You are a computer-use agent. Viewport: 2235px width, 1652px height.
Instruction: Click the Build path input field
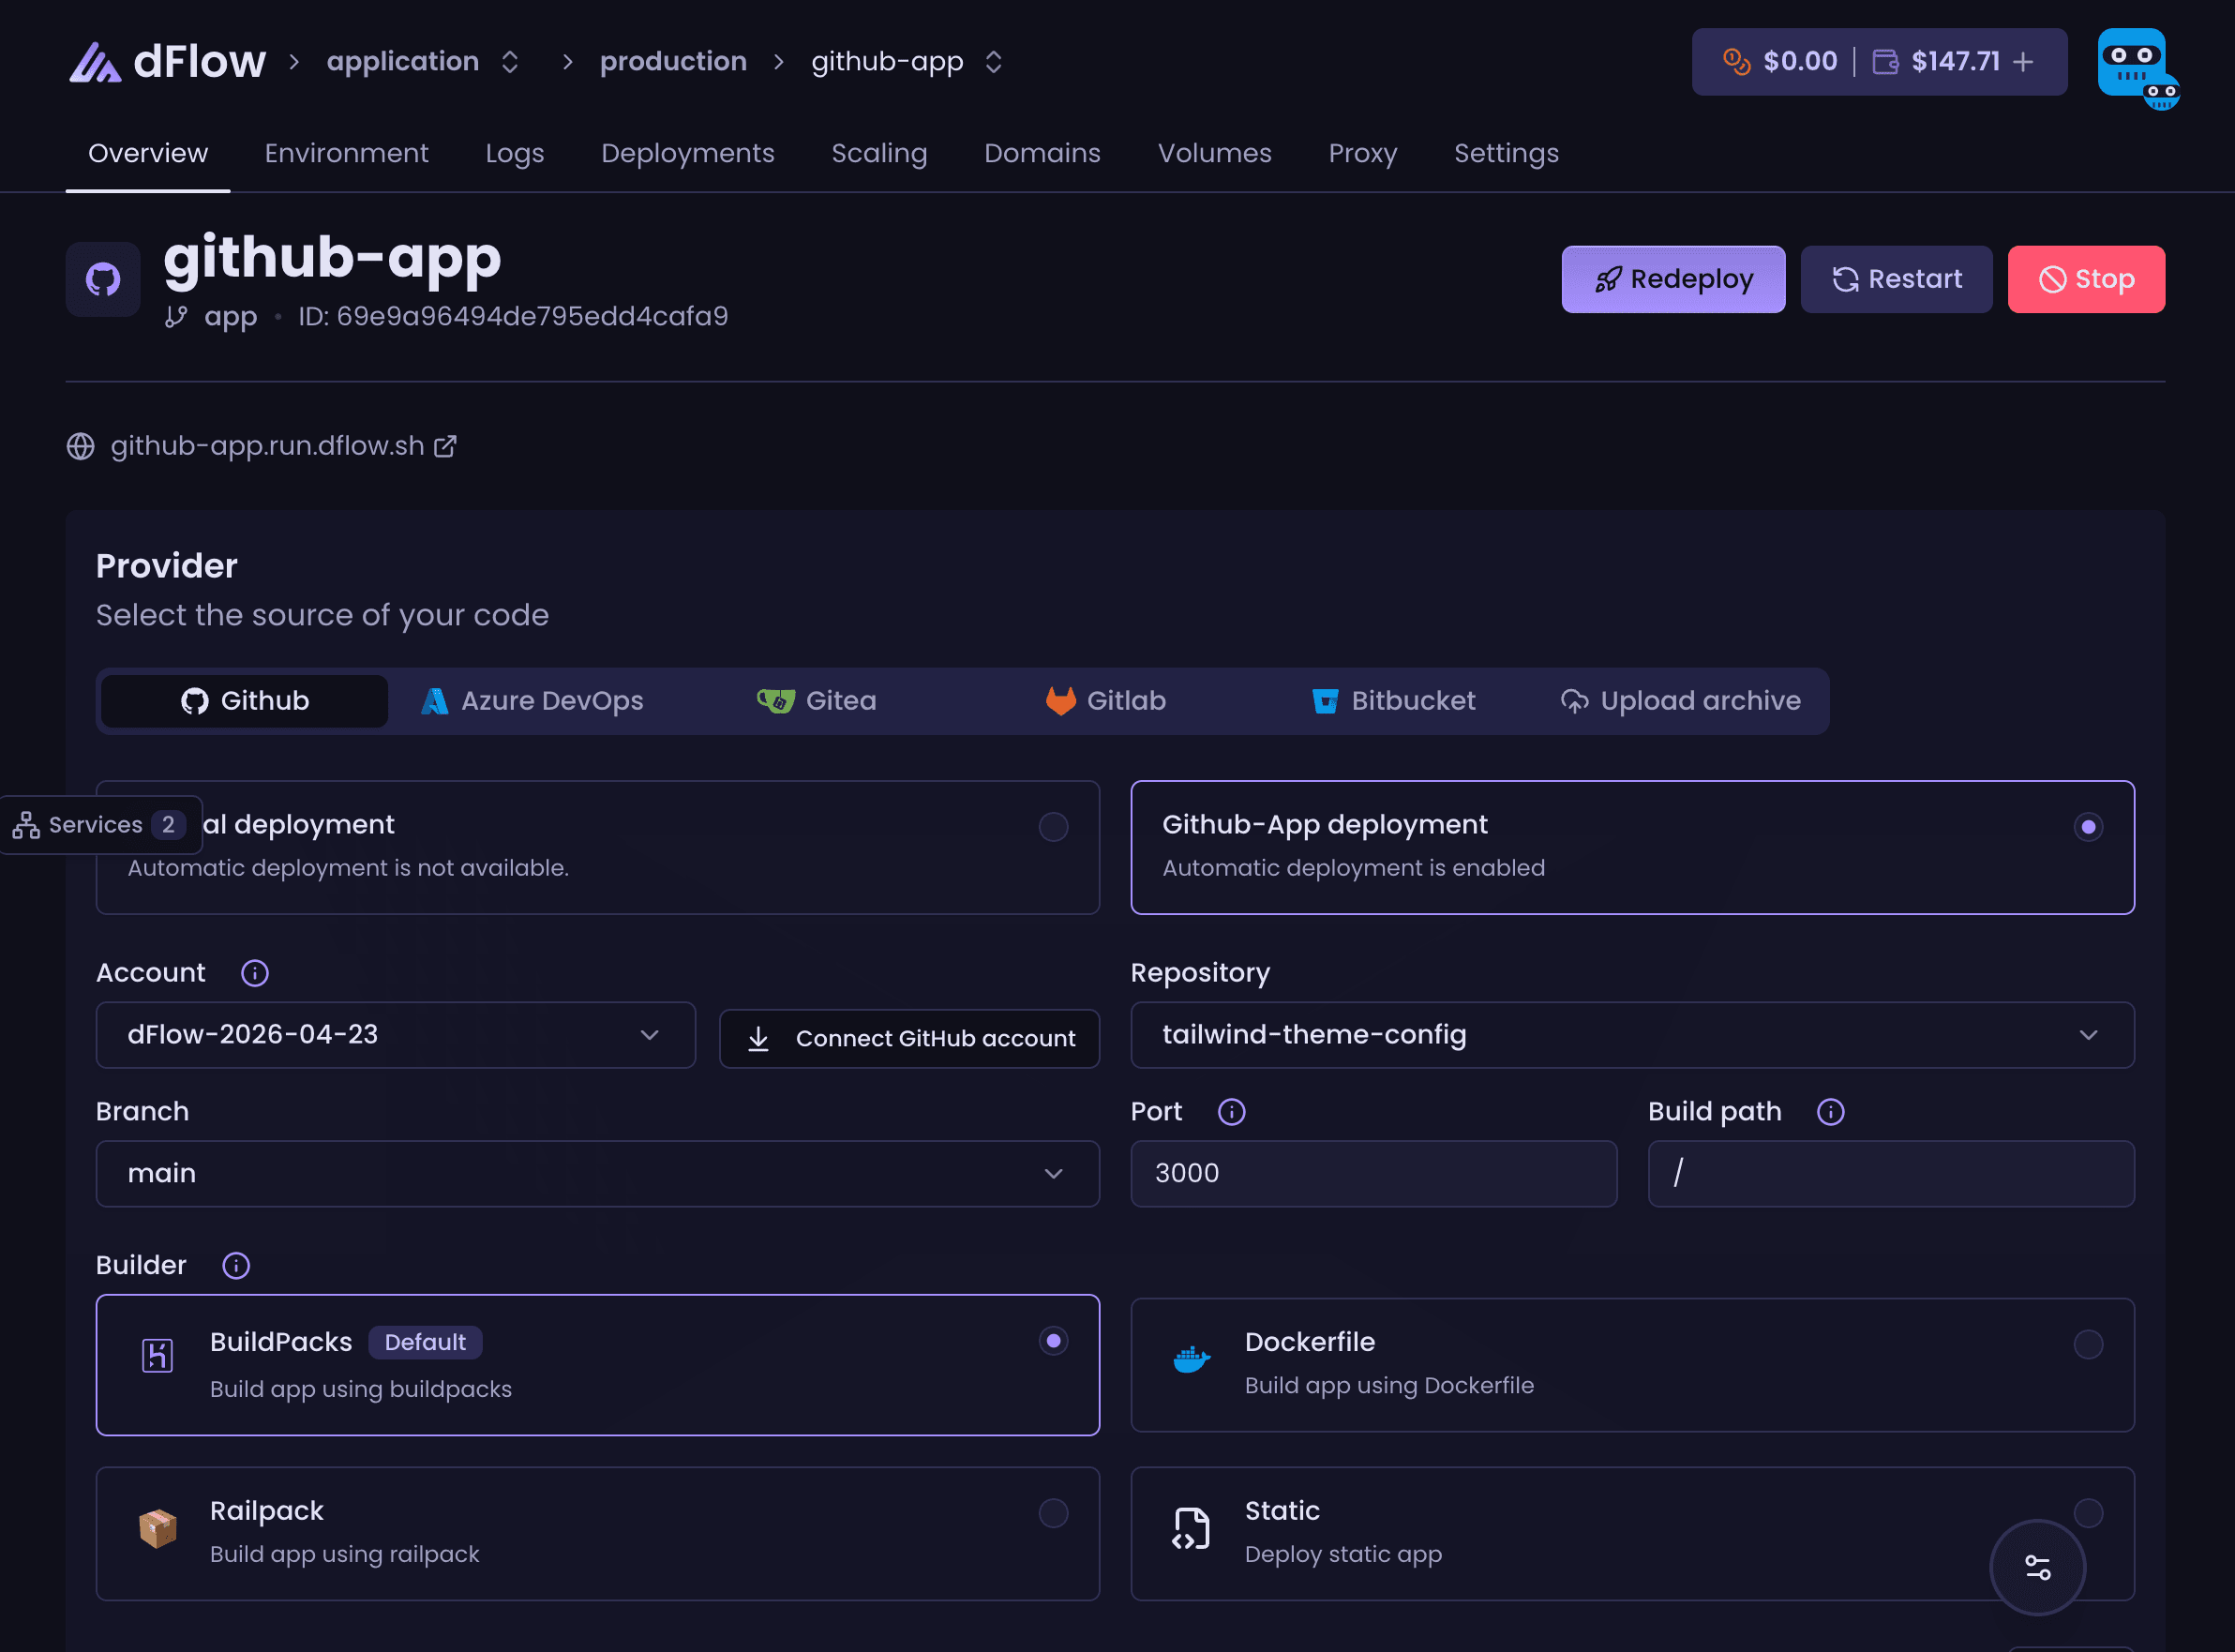(1890, 1174)
